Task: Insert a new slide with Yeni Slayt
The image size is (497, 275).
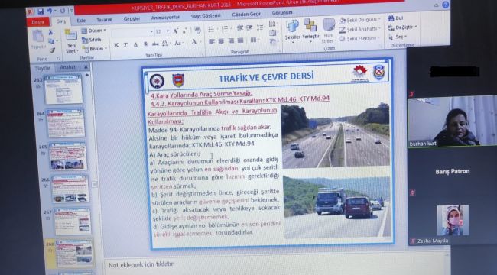Action: (x=71, y=41)
